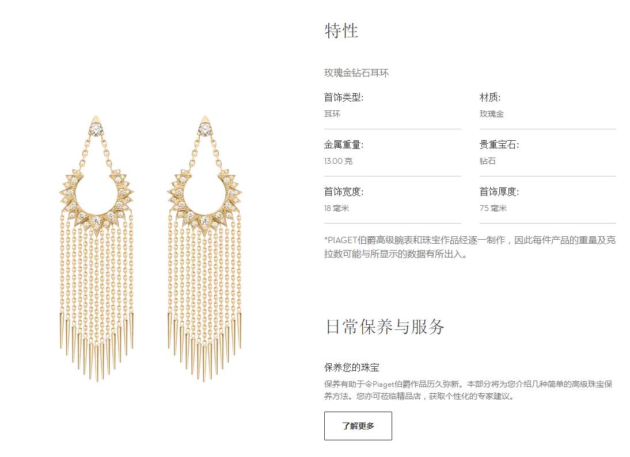Click the 特性 section heading
This screenshot has width=630, height=457.
[x=341, y=31]
